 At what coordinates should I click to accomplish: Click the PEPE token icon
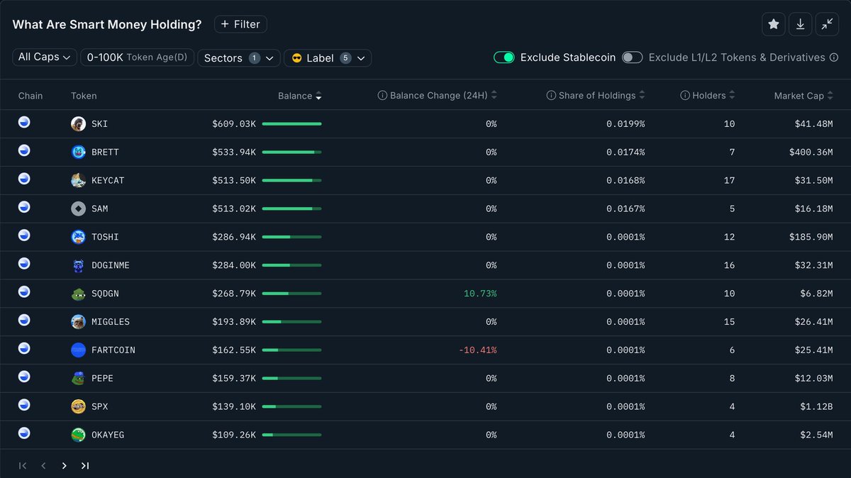click(78, 379)
